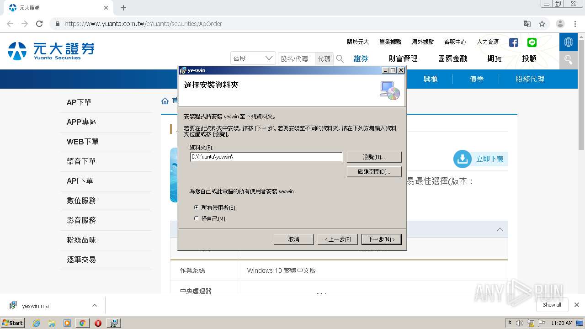The image size is (585, 329).
Task: Open Internet Explorer from taskbar
Action: (36, 323)
